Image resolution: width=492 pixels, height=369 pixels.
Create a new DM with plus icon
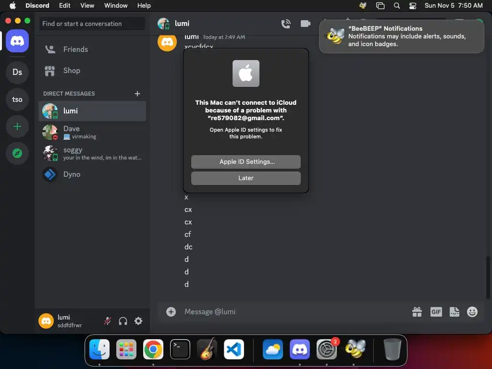[x=137, y=94]
